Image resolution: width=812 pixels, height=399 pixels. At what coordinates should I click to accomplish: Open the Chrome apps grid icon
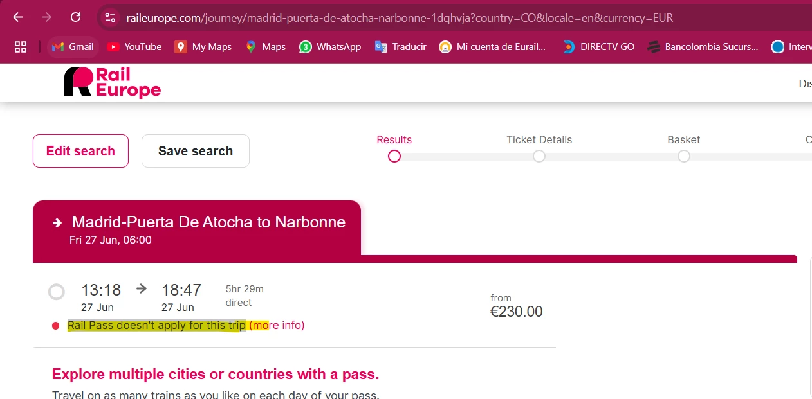point(21,46)
